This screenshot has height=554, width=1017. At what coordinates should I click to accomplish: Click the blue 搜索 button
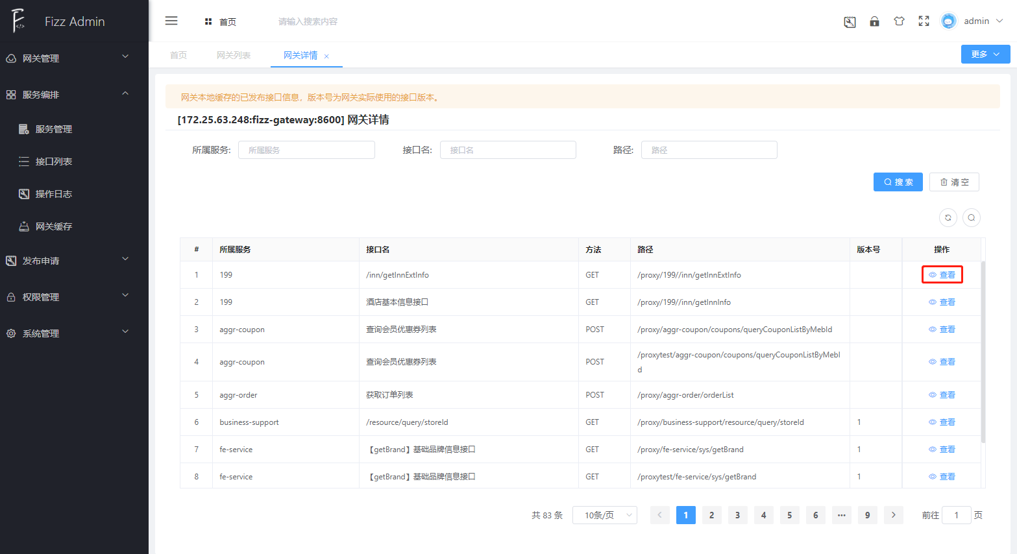(898, 182)
